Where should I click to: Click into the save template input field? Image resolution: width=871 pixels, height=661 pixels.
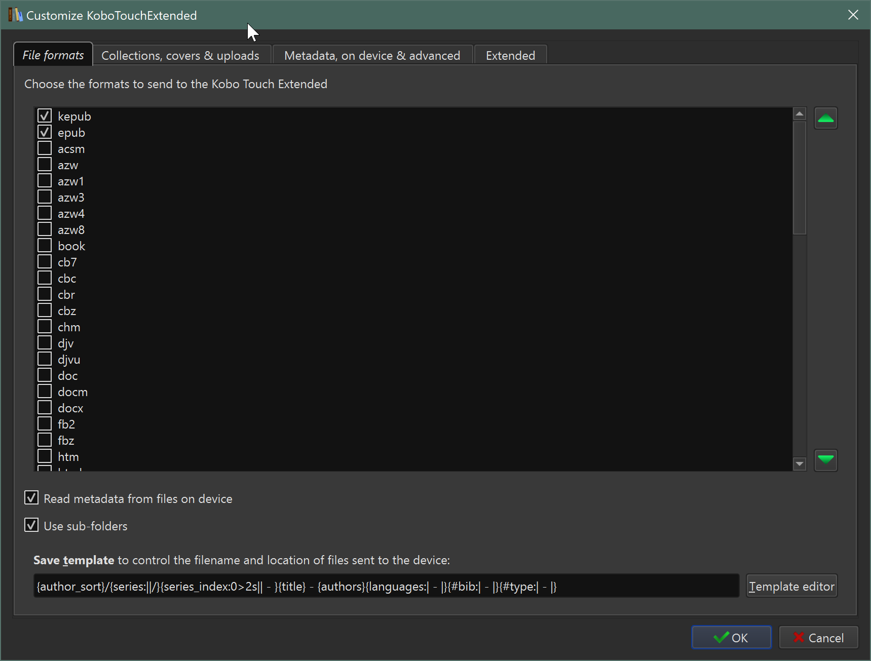(387, 586)
